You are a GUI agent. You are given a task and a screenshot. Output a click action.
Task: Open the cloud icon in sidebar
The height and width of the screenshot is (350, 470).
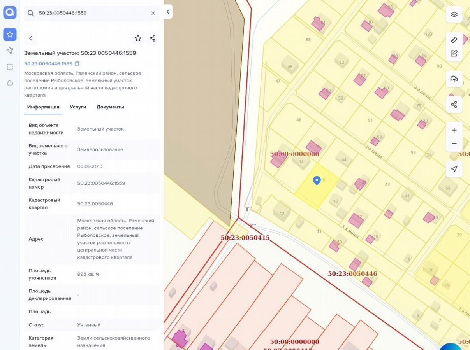point(10,83)
